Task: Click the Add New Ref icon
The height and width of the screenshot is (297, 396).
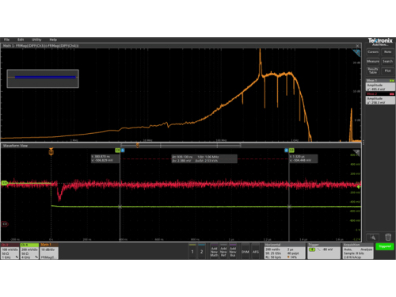Action: [x=223, y=251]
